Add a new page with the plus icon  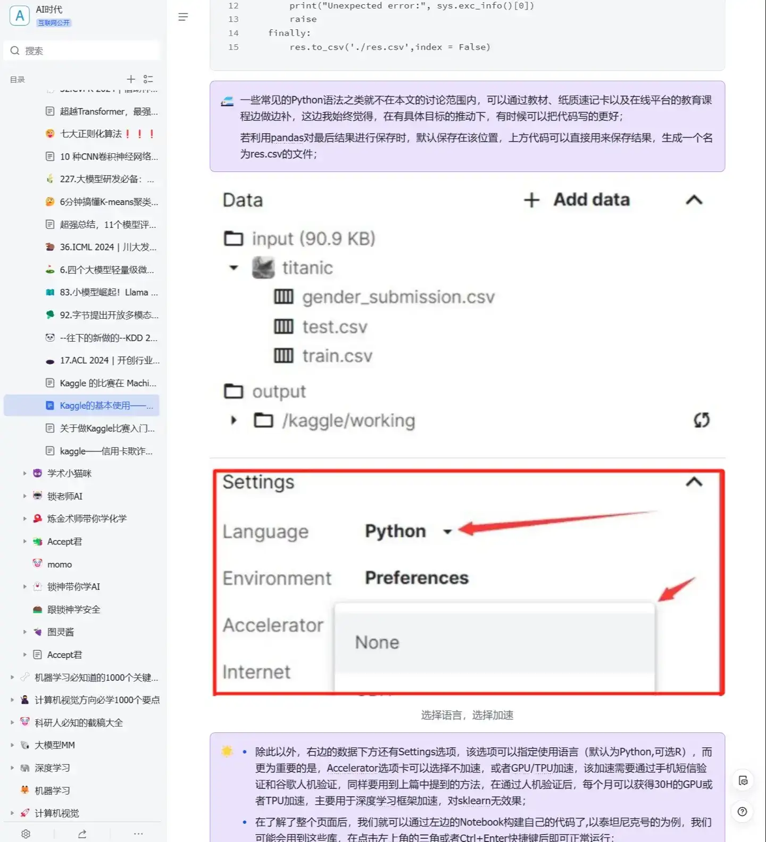[x=131, y=79]
